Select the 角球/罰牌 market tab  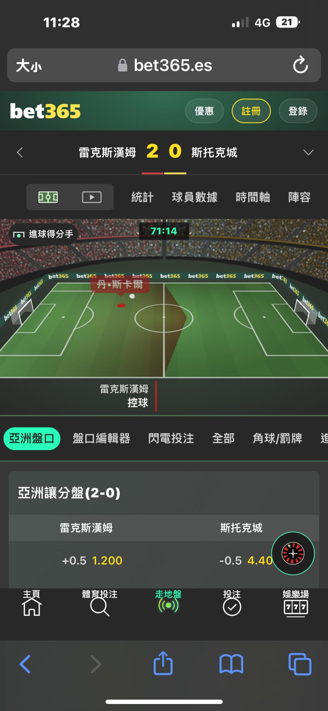pos(277,439)
